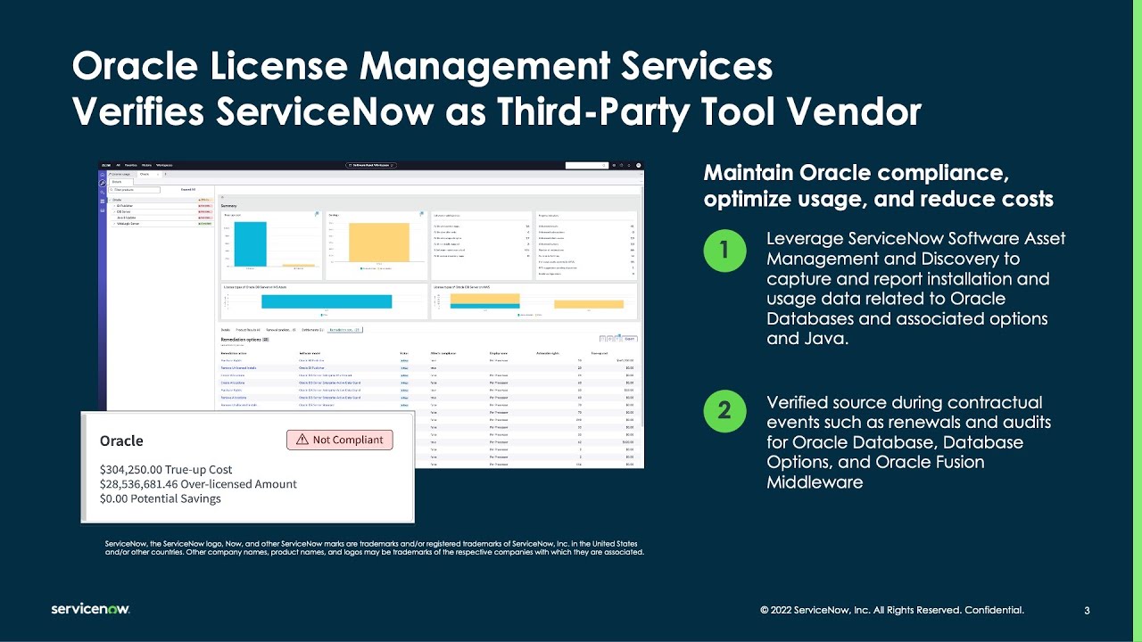Click the warning triangle in Not Compliant badge
This screenshot has height=642, width=1142.
tap(302, 440)
